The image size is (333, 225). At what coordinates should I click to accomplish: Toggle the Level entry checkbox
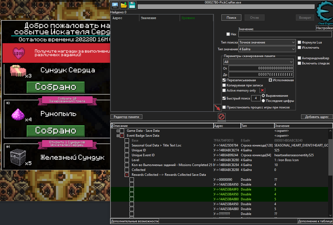127,160
